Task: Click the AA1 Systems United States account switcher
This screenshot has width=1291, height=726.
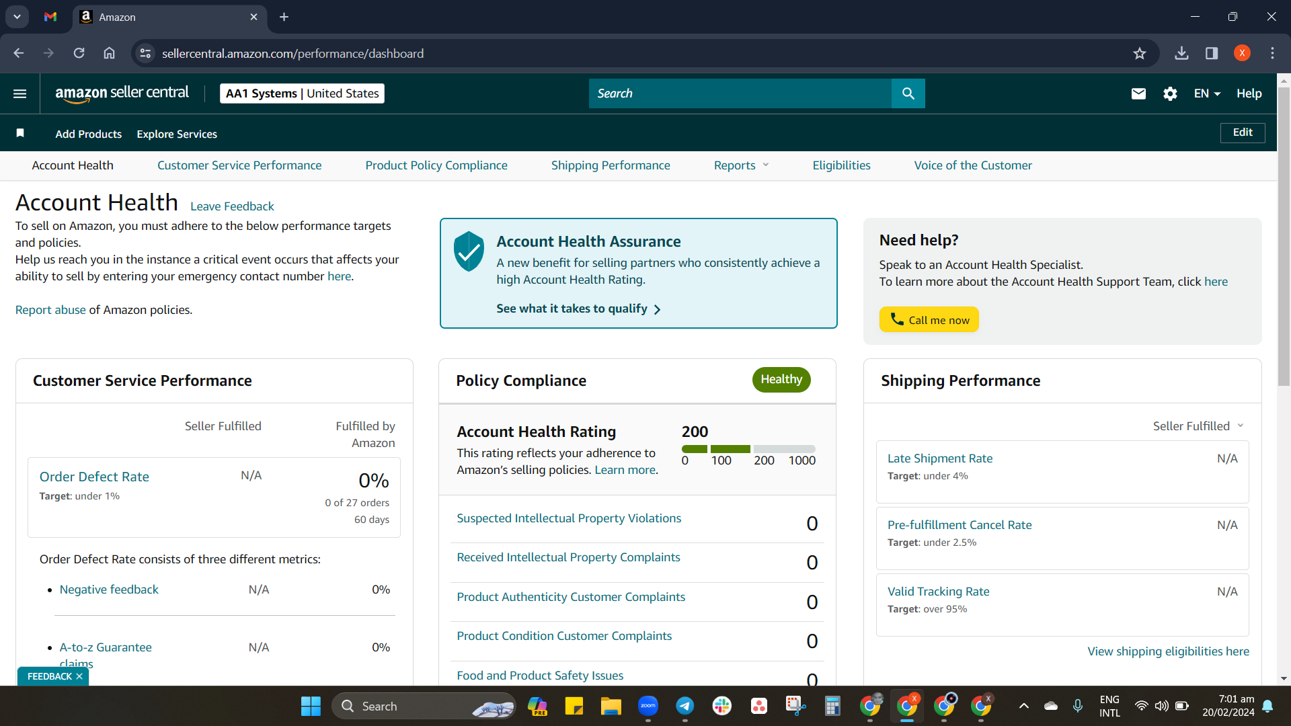Action: point(302,93)
